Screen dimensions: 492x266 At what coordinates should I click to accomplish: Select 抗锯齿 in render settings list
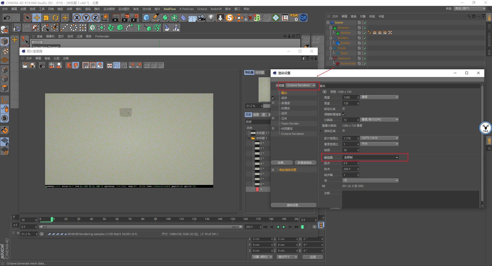coord(285,108)
